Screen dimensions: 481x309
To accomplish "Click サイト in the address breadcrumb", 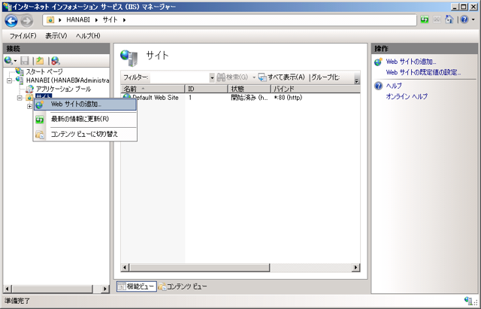I will (110, 20).
